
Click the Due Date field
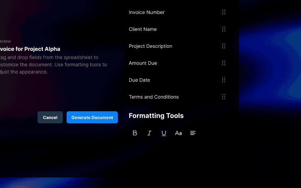[140, 80]
